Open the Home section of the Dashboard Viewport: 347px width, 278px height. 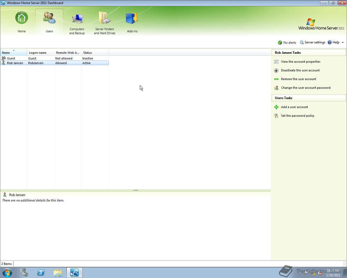point(22,22)
